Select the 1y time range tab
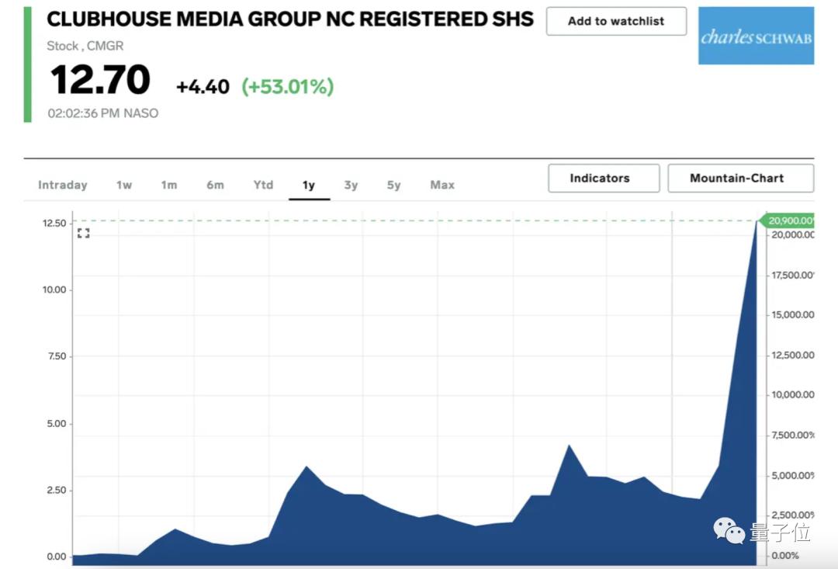The height and width of the screenshot is (569, 838). click(309, 185)
